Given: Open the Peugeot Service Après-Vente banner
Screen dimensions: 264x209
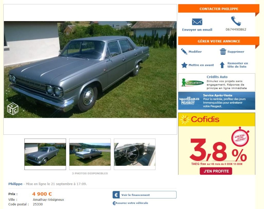Looking at the screenshot, I should [216, 101].
